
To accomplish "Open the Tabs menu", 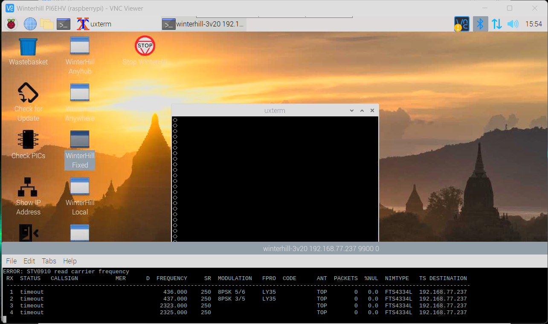I will pyautogui.click(x=49, y=261).
